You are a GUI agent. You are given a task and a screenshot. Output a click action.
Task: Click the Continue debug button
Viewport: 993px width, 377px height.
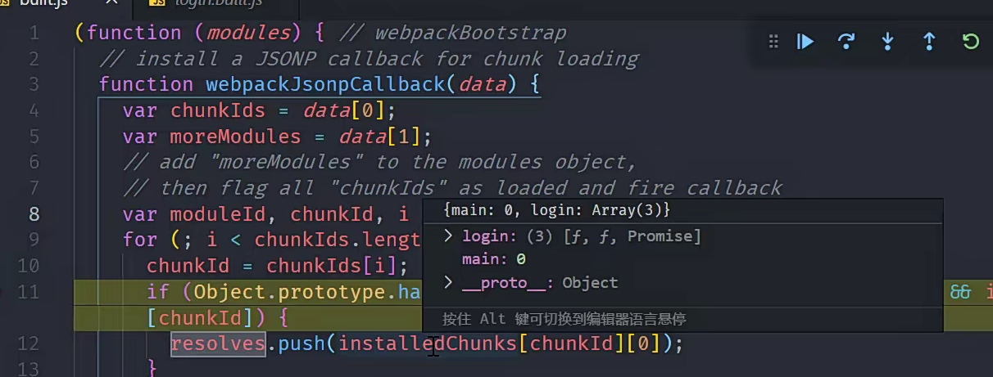[x=805, y=42]
